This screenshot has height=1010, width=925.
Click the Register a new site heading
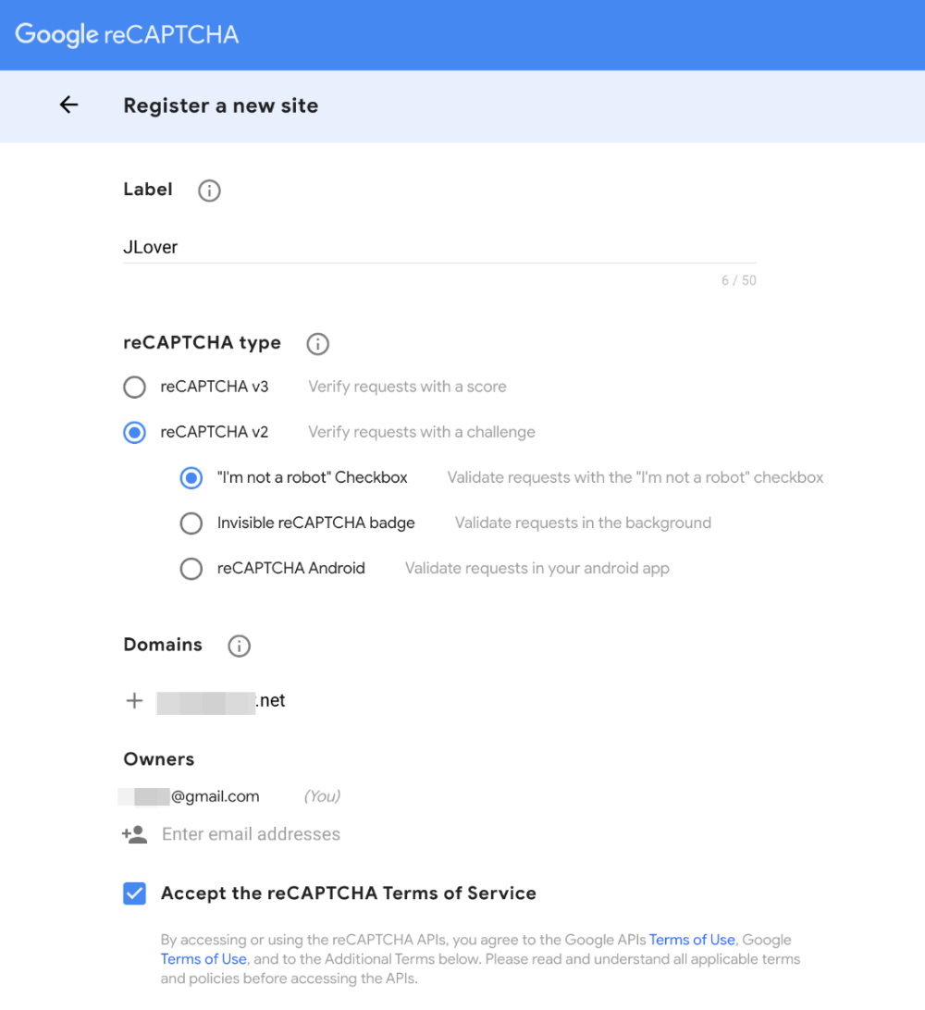click(221, 105)
